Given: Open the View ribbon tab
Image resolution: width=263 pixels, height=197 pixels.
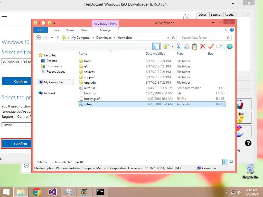Looking at the screenshot, I should click(x=84, y=30).
